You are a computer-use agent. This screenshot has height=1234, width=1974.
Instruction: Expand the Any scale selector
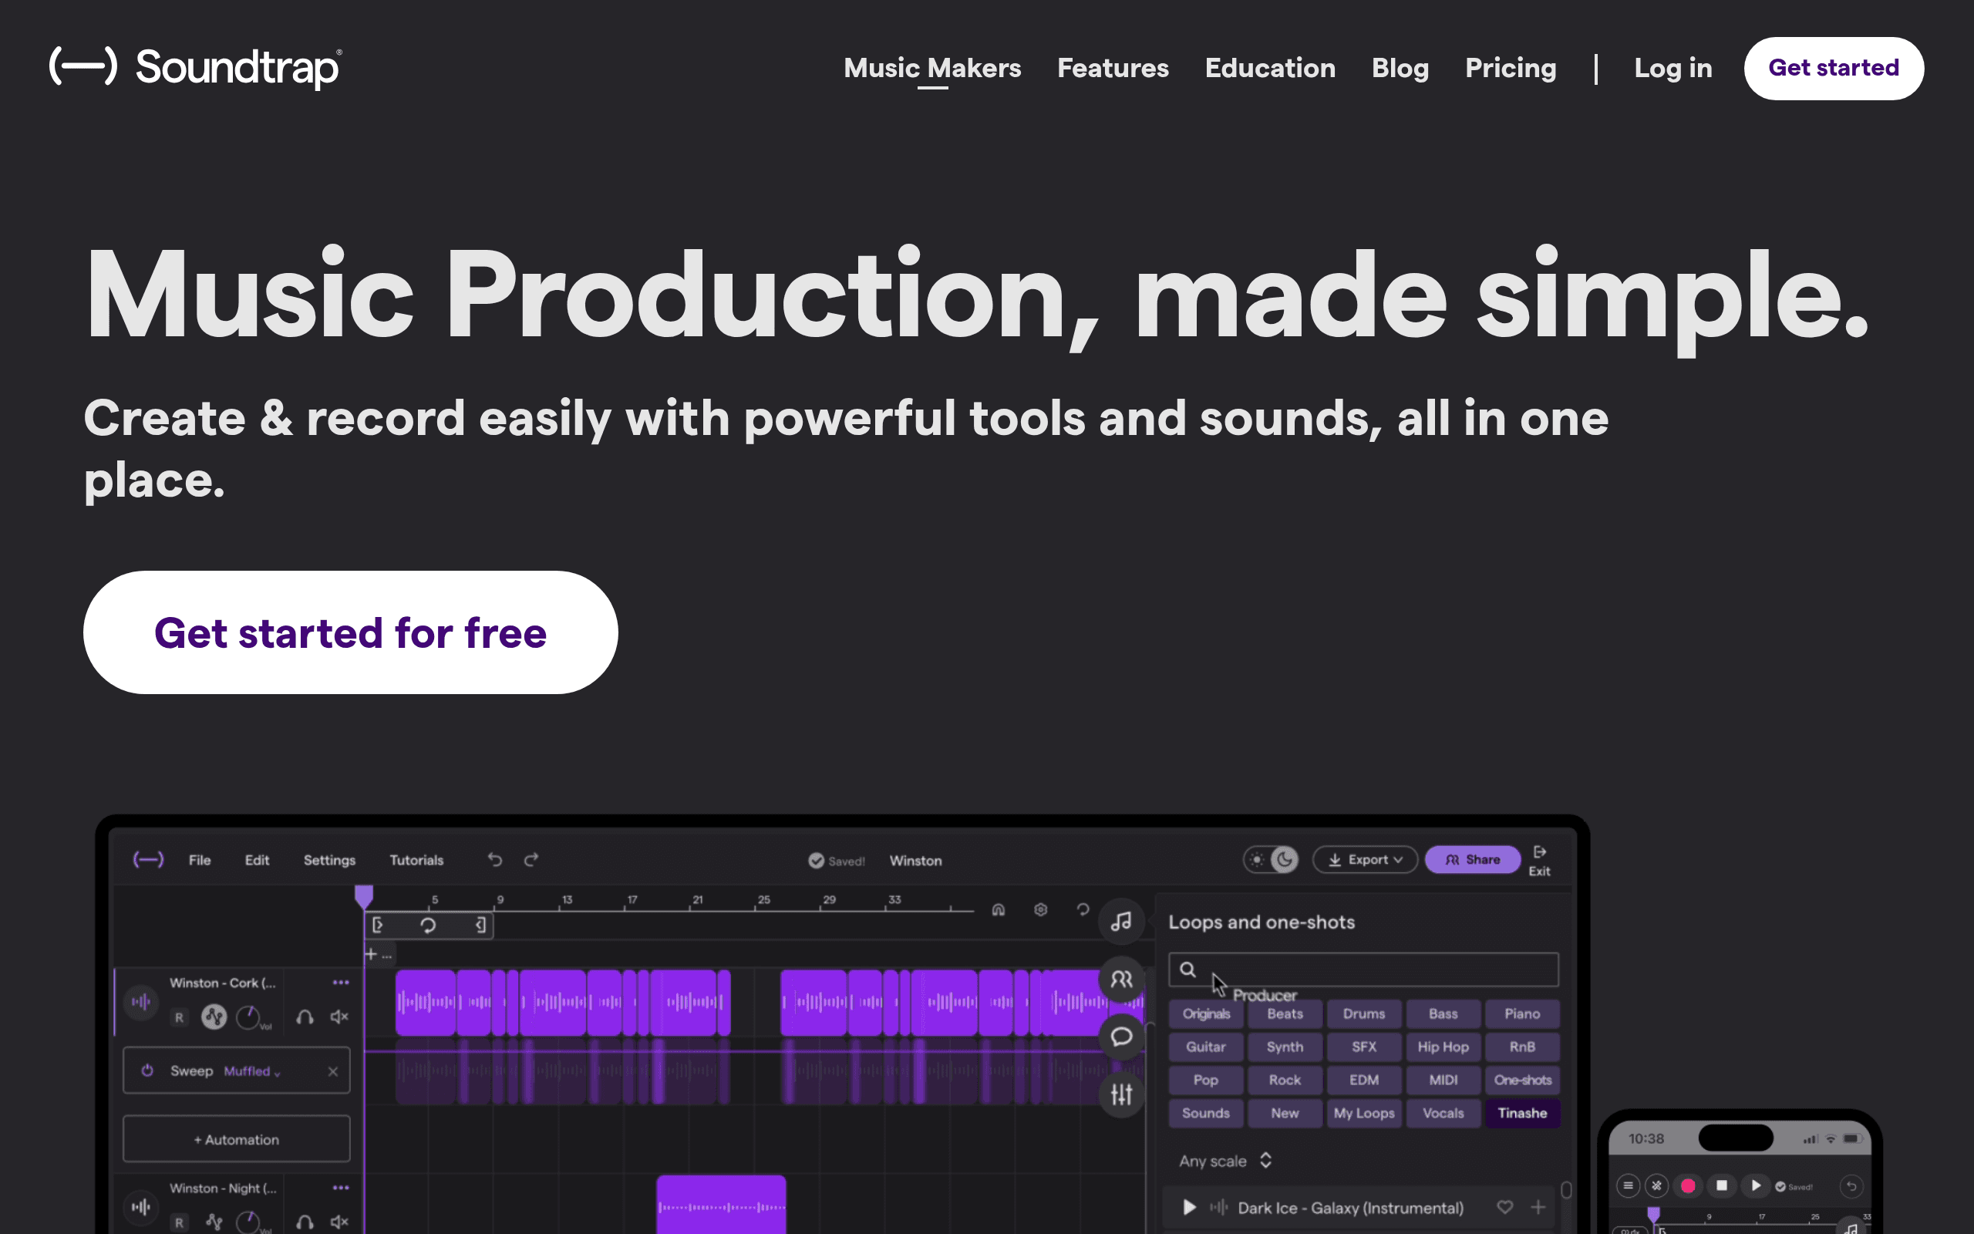(x=1225, y=1161)
